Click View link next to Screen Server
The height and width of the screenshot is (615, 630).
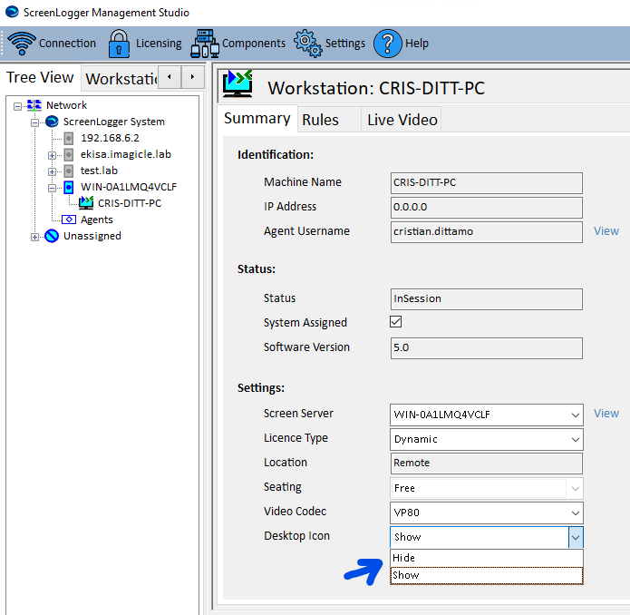point(606,414)
